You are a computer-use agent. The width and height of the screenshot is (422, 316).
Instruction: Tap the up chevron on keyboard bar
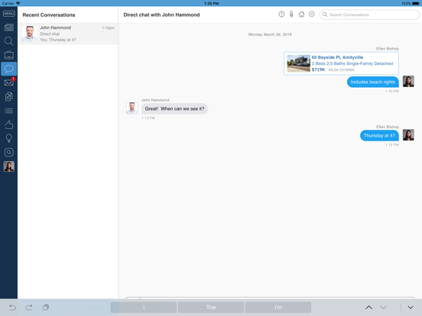tap(368, 307)
